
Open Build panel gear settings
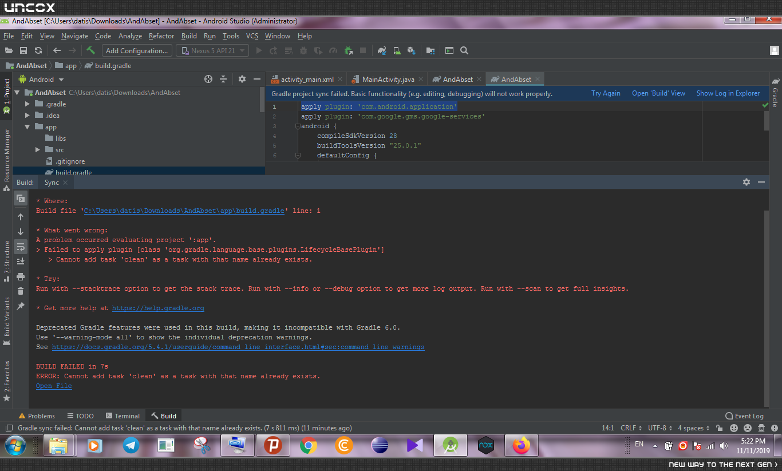(747, 182)
